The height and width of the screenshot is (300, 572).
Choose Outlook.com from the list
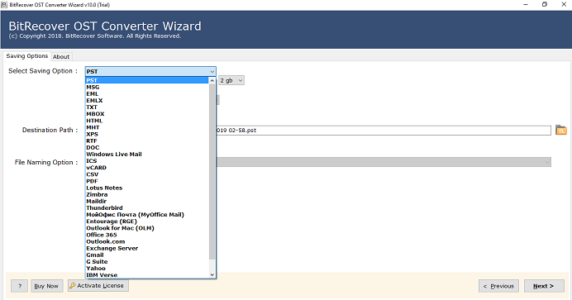click(x=146, y=241)
